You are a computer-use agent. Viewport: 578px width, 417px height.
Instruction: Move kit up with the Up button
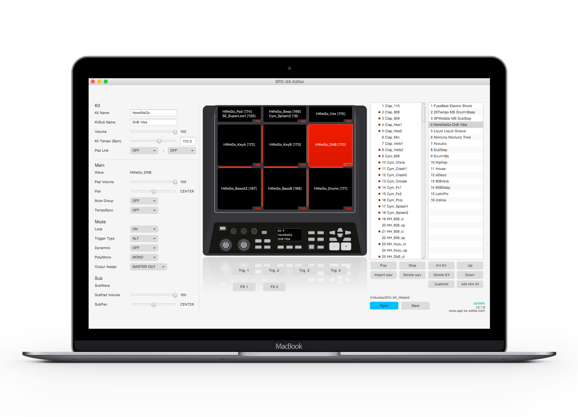pyautogui.click(x=470, y=266)
